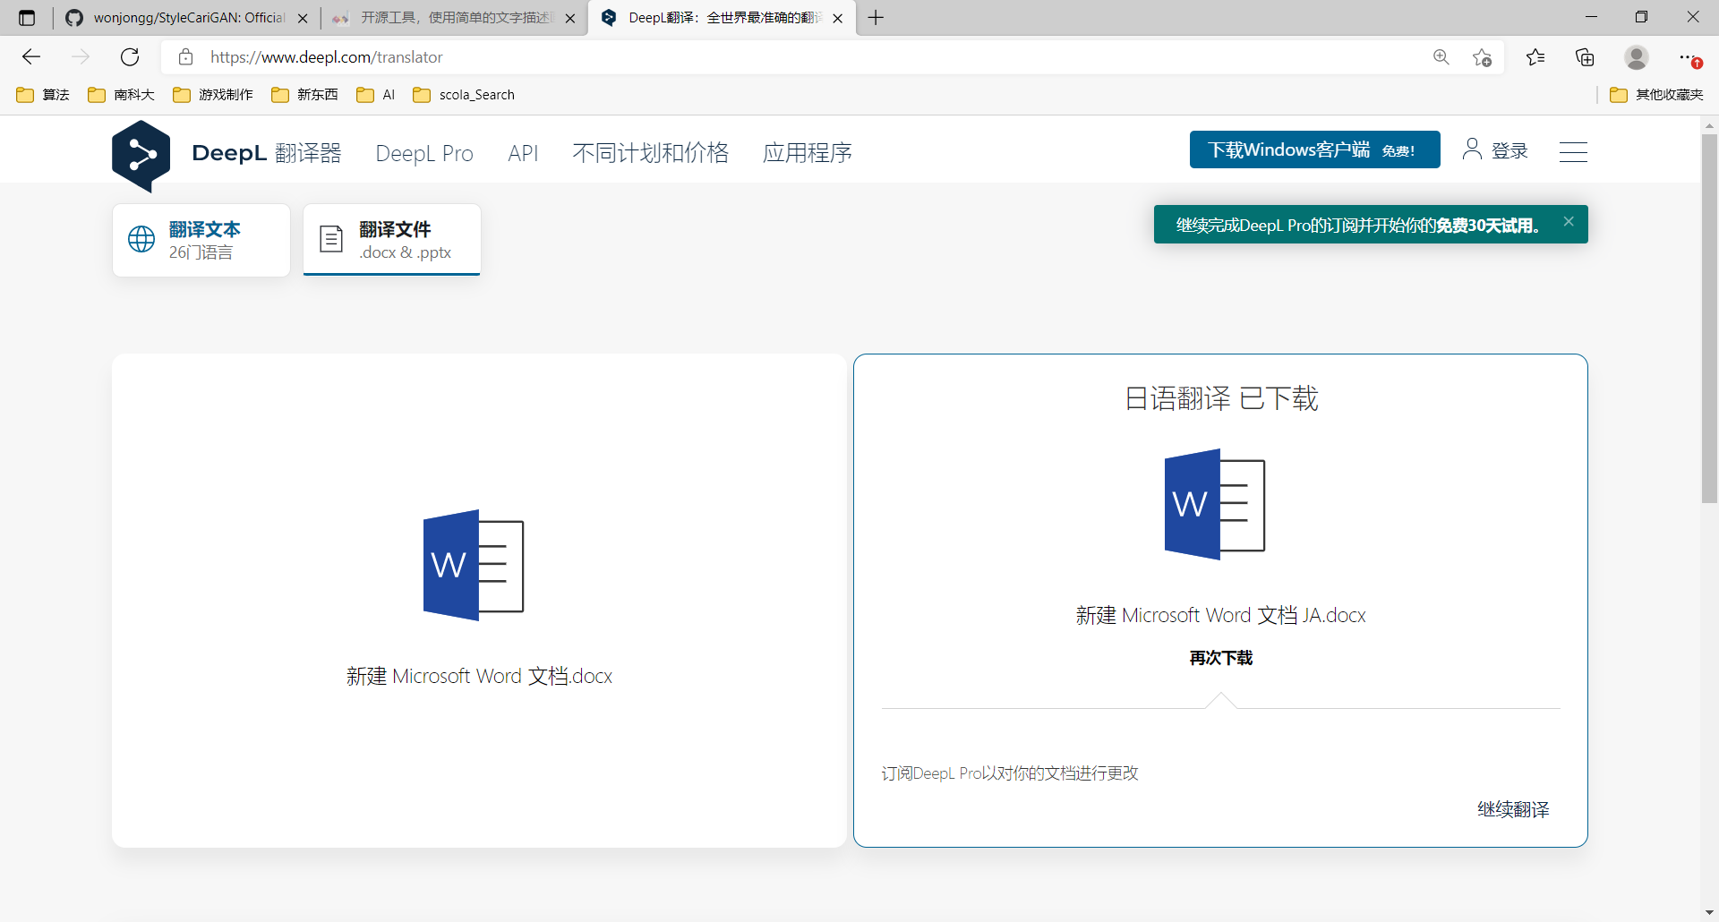Open the AI bookmarks folder

[x=376, y=95]
